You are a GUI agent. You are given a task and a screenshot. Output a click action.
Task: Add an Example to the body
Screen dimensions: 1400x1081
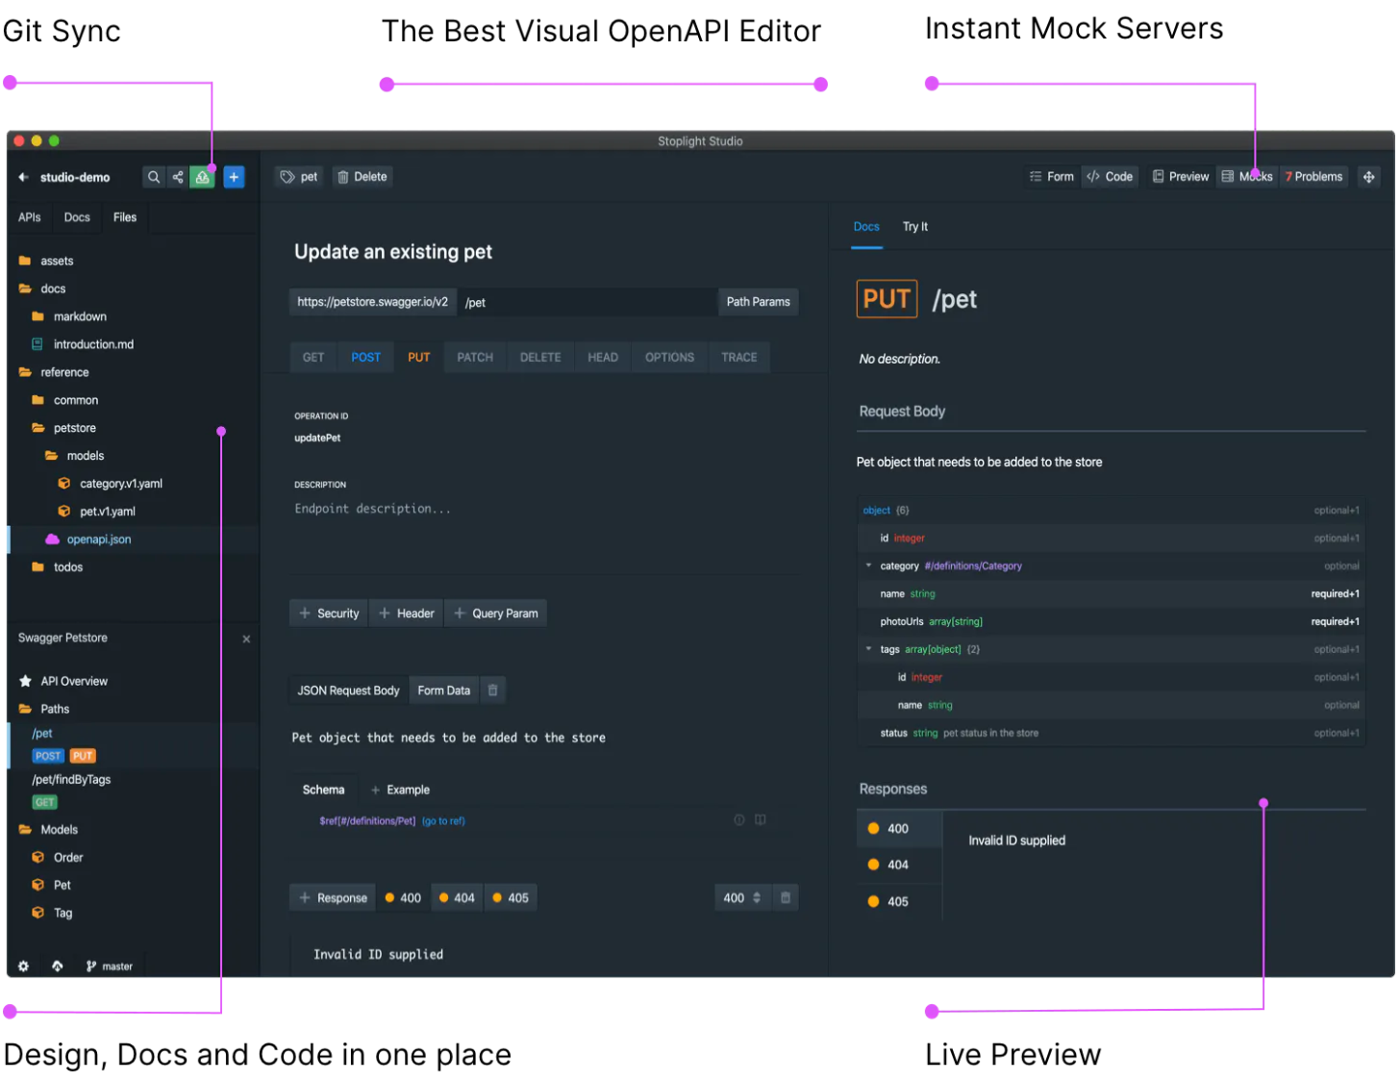[400, 791]
